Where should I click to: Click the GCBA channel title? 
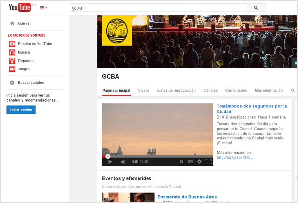tap(111, 77)
